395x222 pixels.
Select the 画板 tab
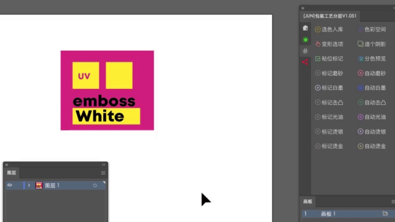point(308,202)
